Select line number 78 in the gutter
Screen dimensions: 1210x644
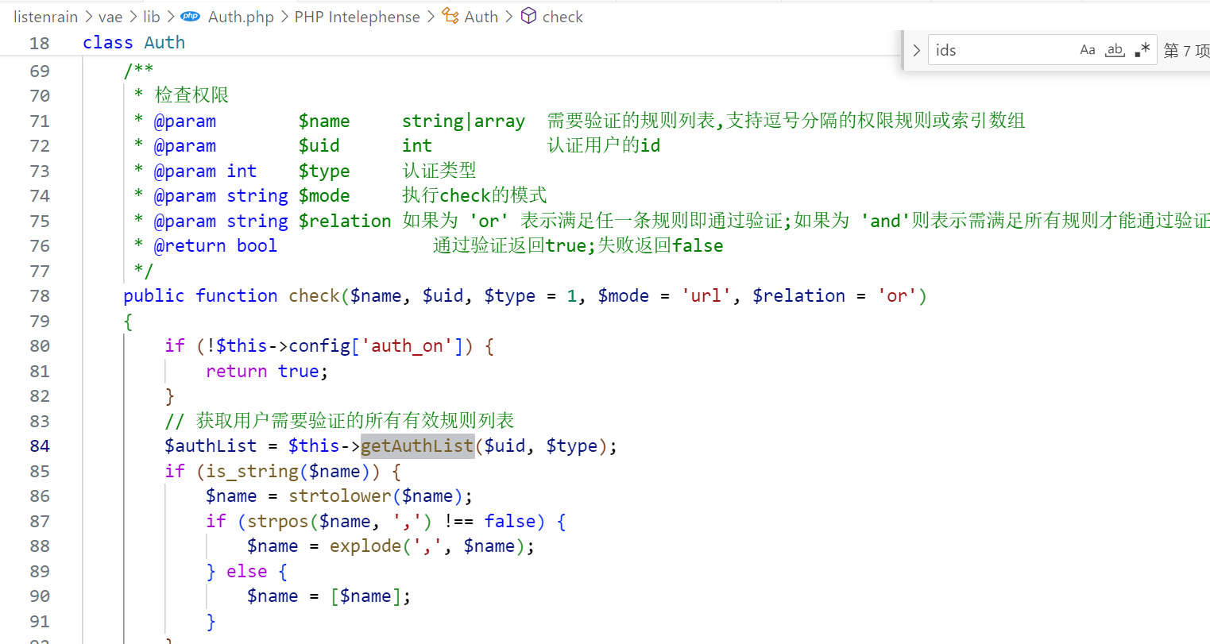(x=40, y=296)
